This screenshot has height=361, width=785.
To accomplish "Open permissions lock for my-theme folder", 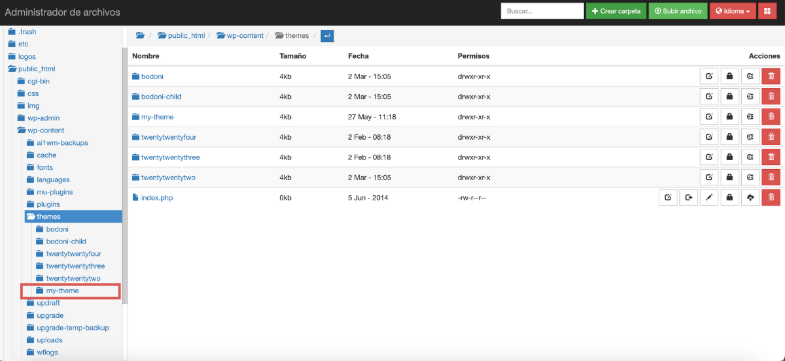I will (729, 117).
